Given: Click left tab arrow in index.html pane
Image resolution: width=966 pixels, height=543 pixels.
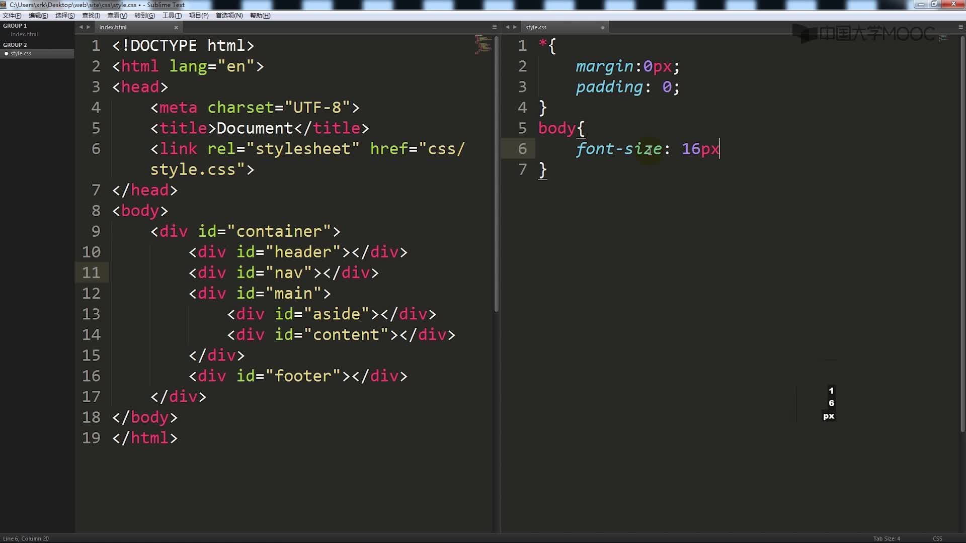Looking at the screenshot, I should [x=81, y=27].
